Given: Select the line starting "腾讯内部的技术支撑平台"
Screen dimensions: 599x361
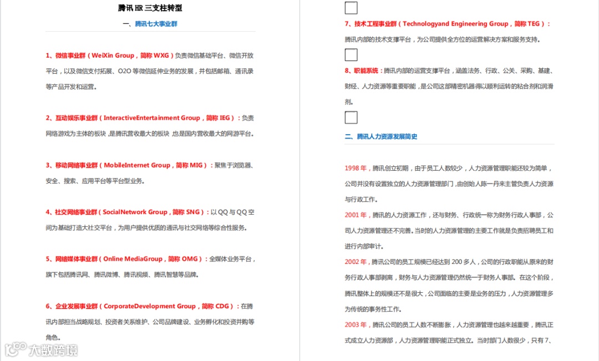Looking at the screenshot, I should coord(443,39).
